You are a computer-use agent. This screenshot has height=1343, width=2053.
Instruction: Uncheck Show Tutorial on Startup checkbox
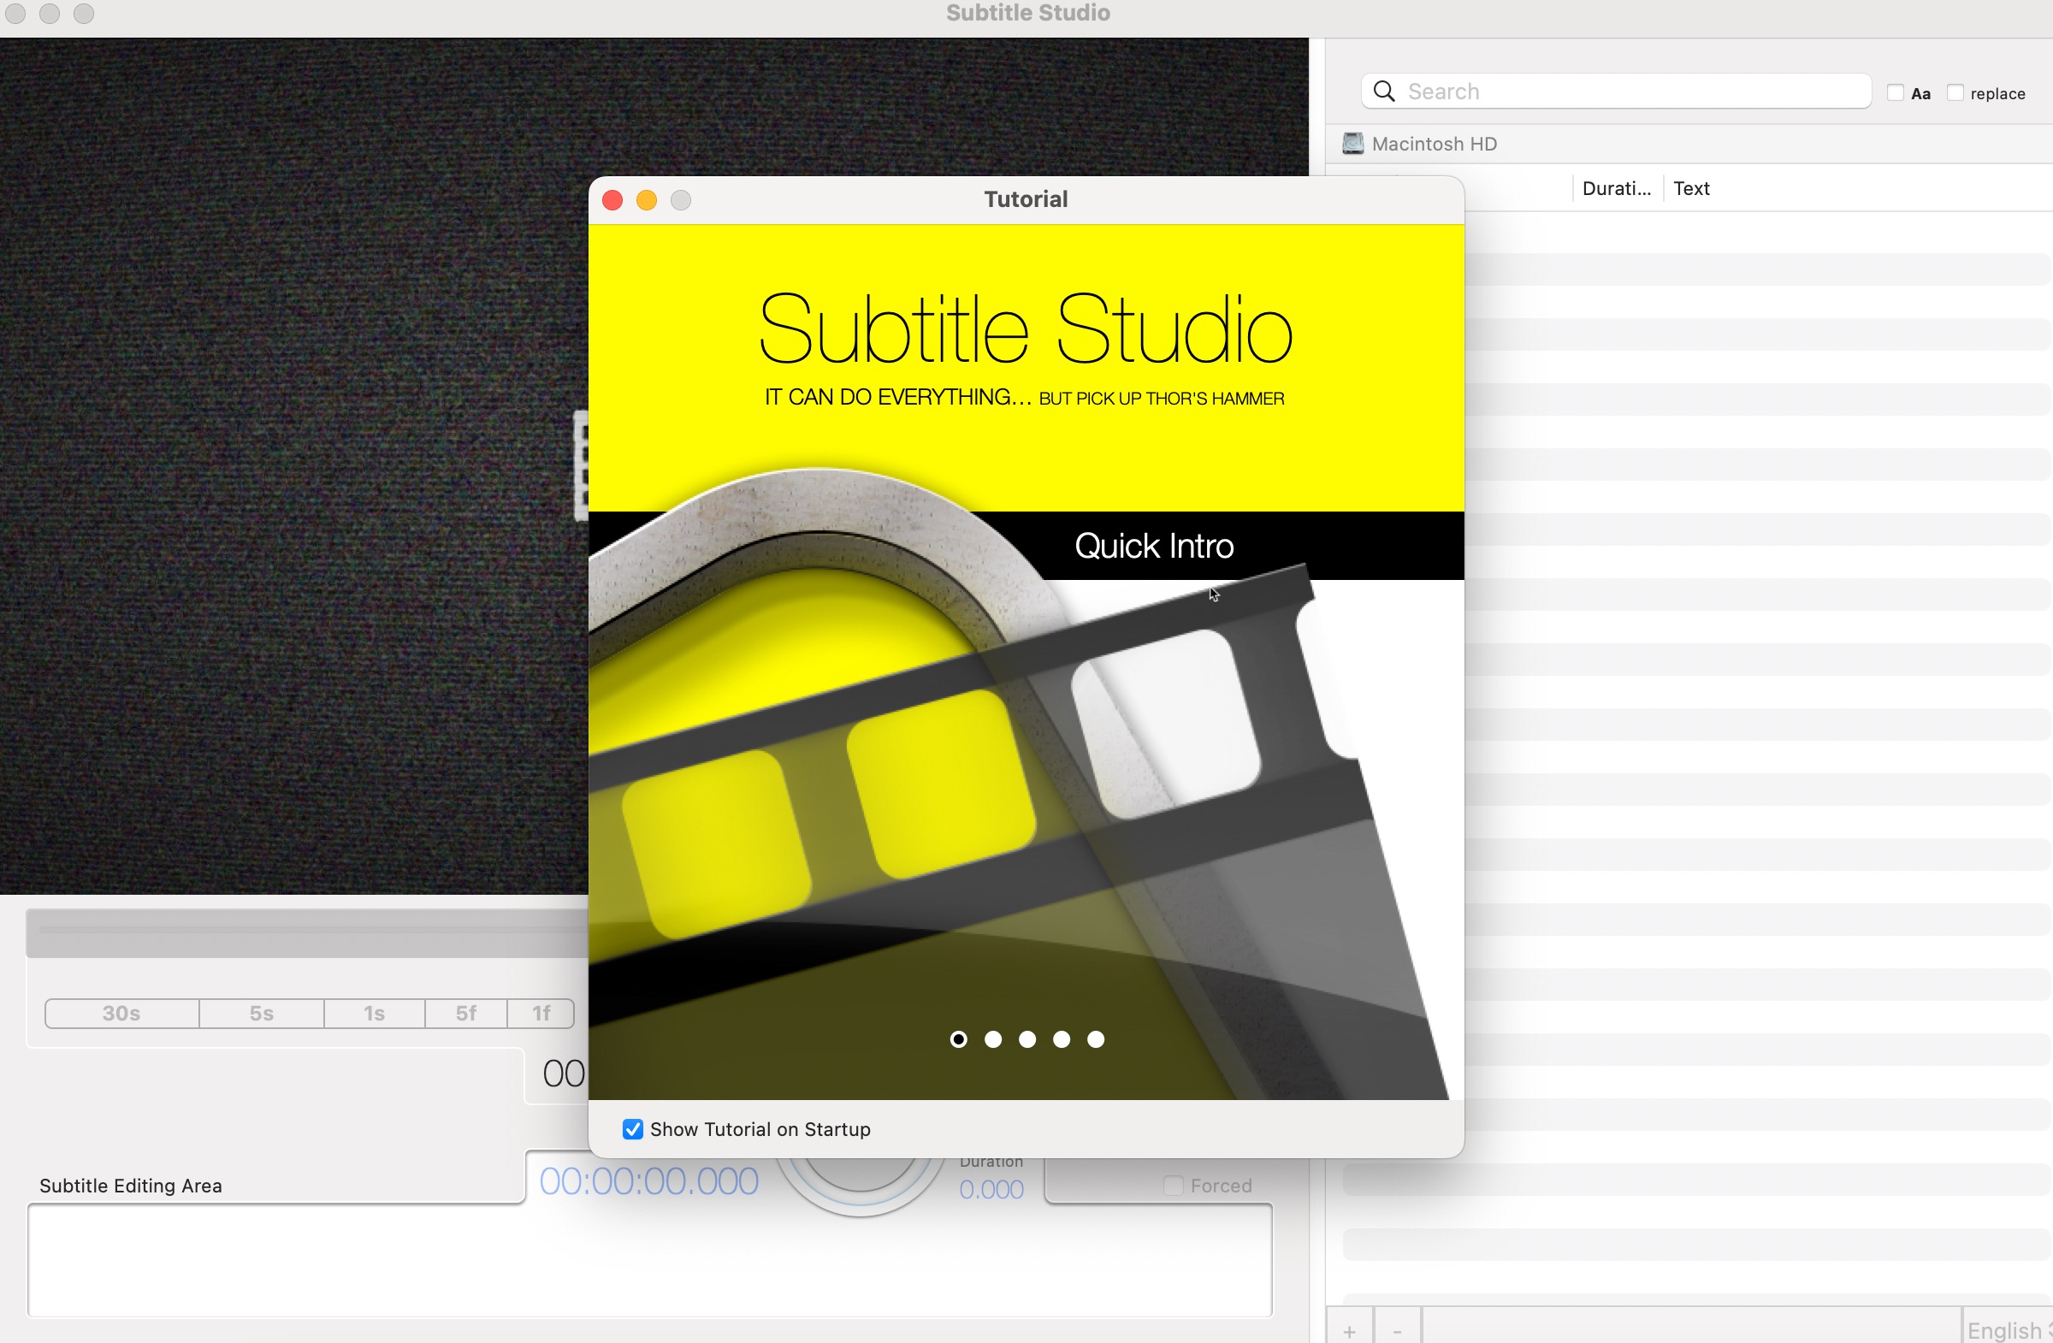coord(632,1129)
